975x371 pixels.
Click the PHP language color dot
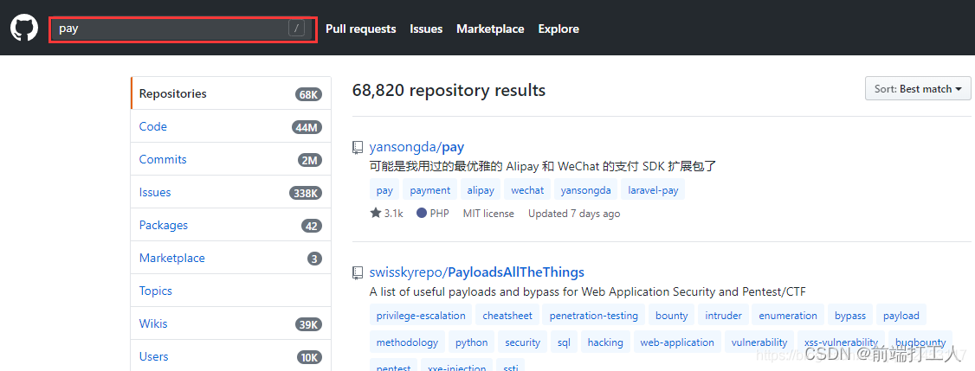[422, 213]
